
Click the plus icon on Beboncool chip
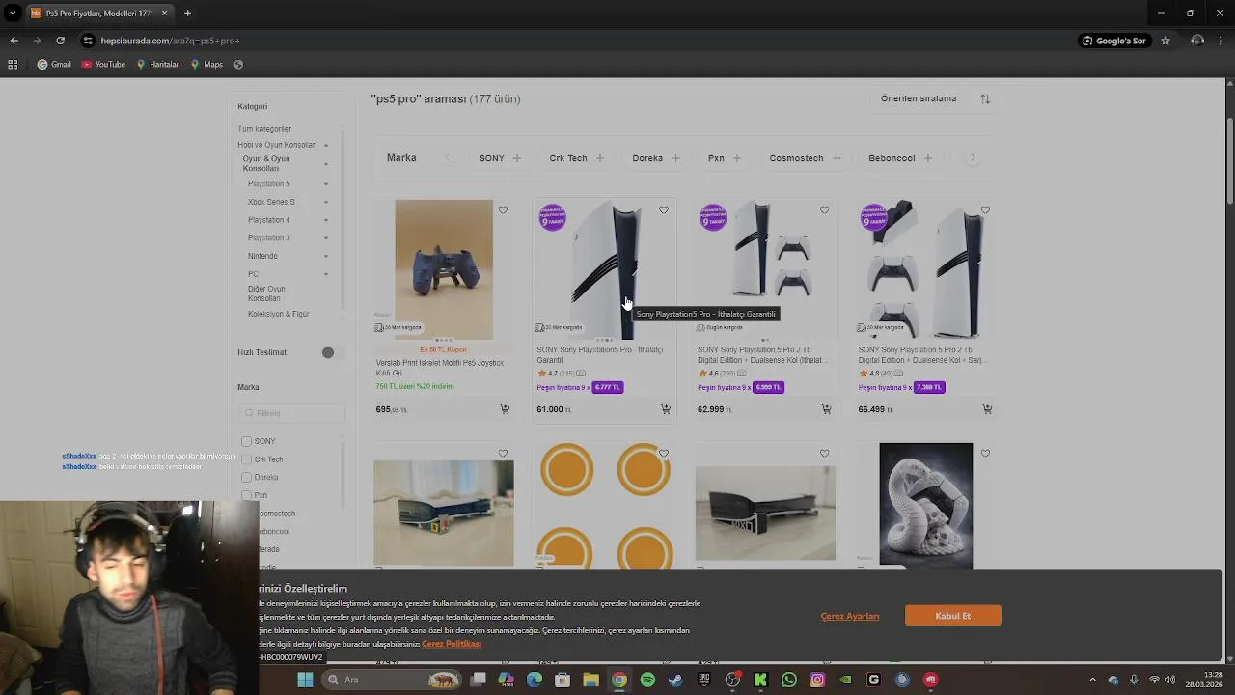pyautogui.click(x=928, y=158)
